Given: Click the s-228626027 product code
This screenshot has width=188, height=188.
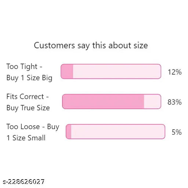Looking at the screenshot, I should (23, 182).
